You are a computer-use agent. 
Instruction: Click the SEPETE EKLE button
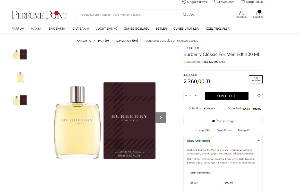click(x=227, y=96)
